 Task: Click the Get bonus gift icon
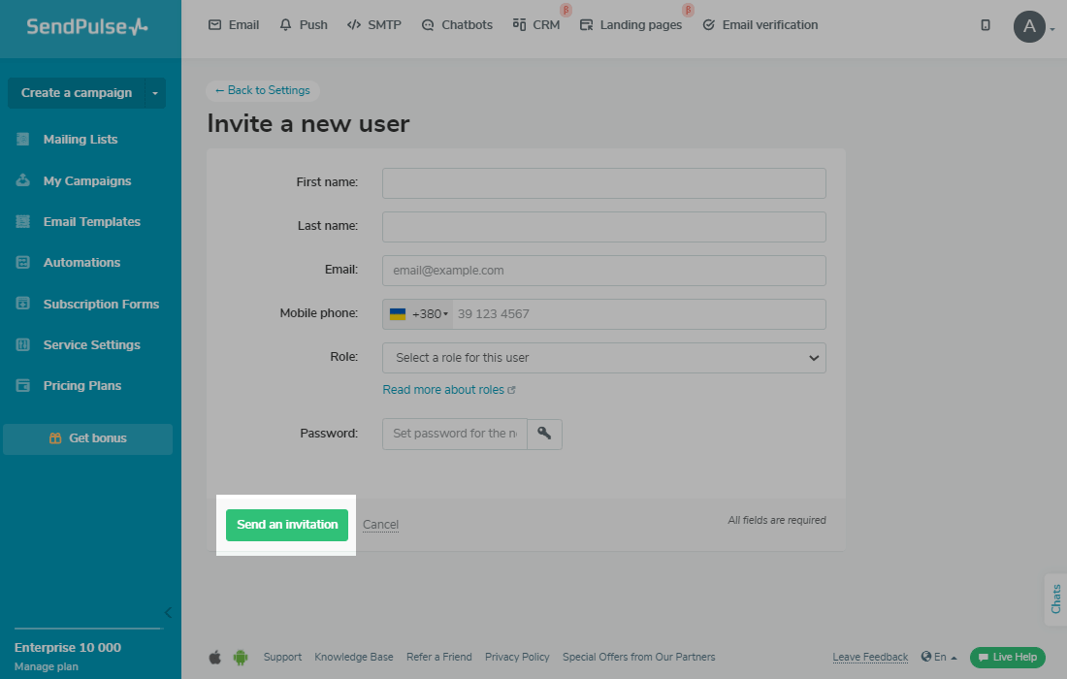(55, 438)
